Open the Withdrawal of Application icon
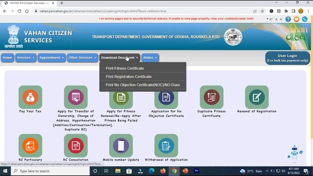313x176 pixels. (x=166, y=146)
